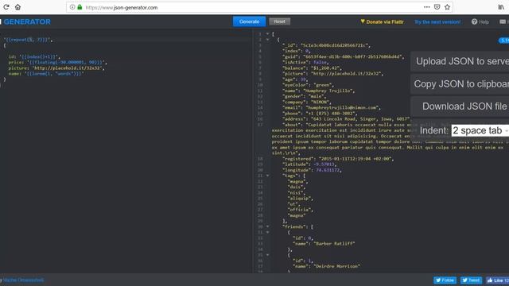Image resolution: width=509 pixels, height=286 pixels.
Task: Click the price floating template line
Action: pos(57,62)
